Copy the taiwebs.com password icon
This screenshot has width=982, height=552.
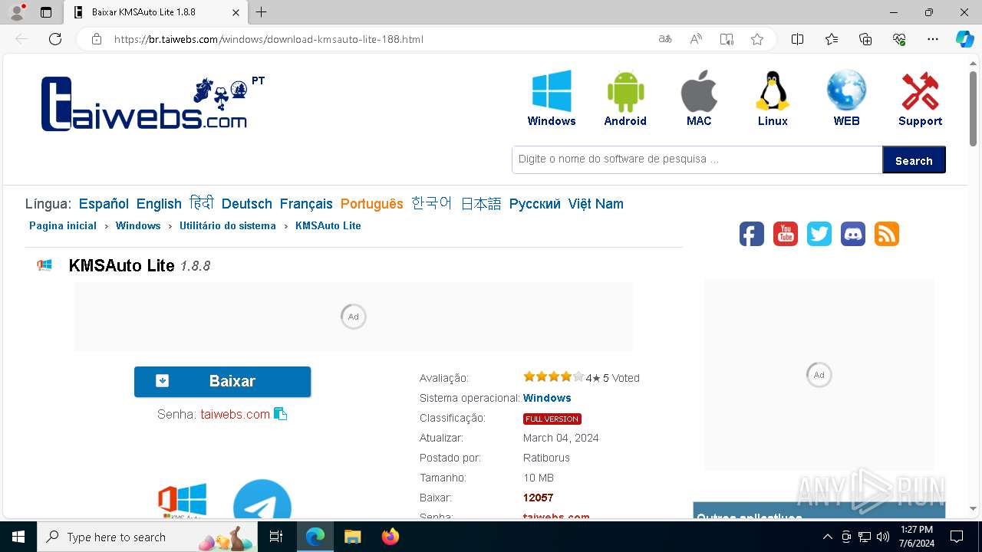(281, 414)
